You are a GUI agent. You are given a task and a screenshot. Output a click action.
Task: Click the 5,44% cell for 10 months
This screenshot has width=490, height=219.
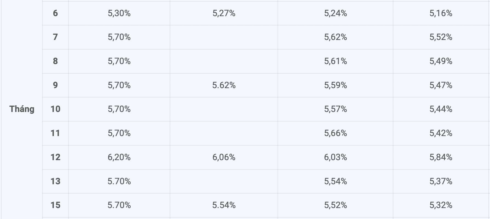[x=441, y=109]
